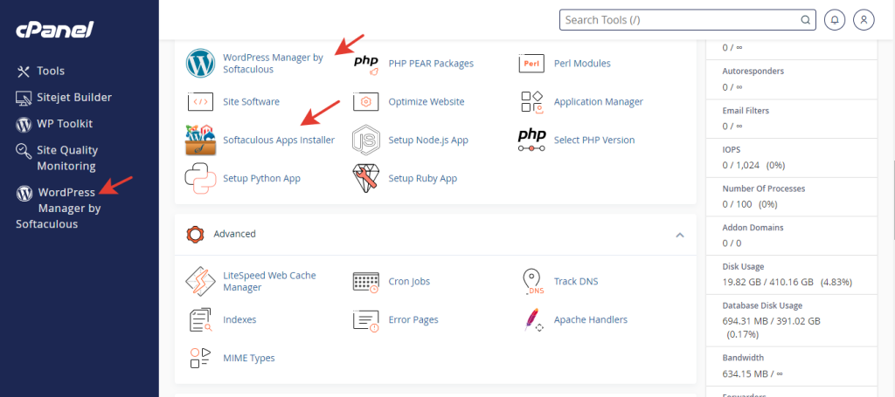Click the Autoresponders statistic label
895x397 pixels.
tap(753, 72)
